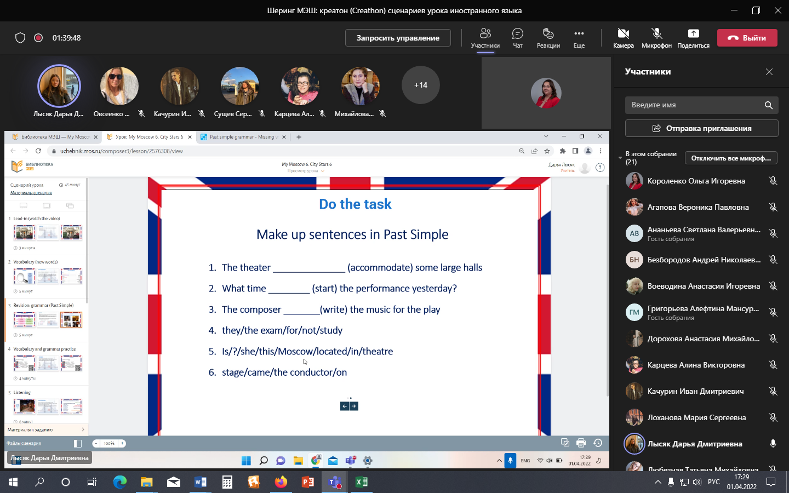Click search icon in participant name field
The image size is (789, 493).
(x=768, y=105)
